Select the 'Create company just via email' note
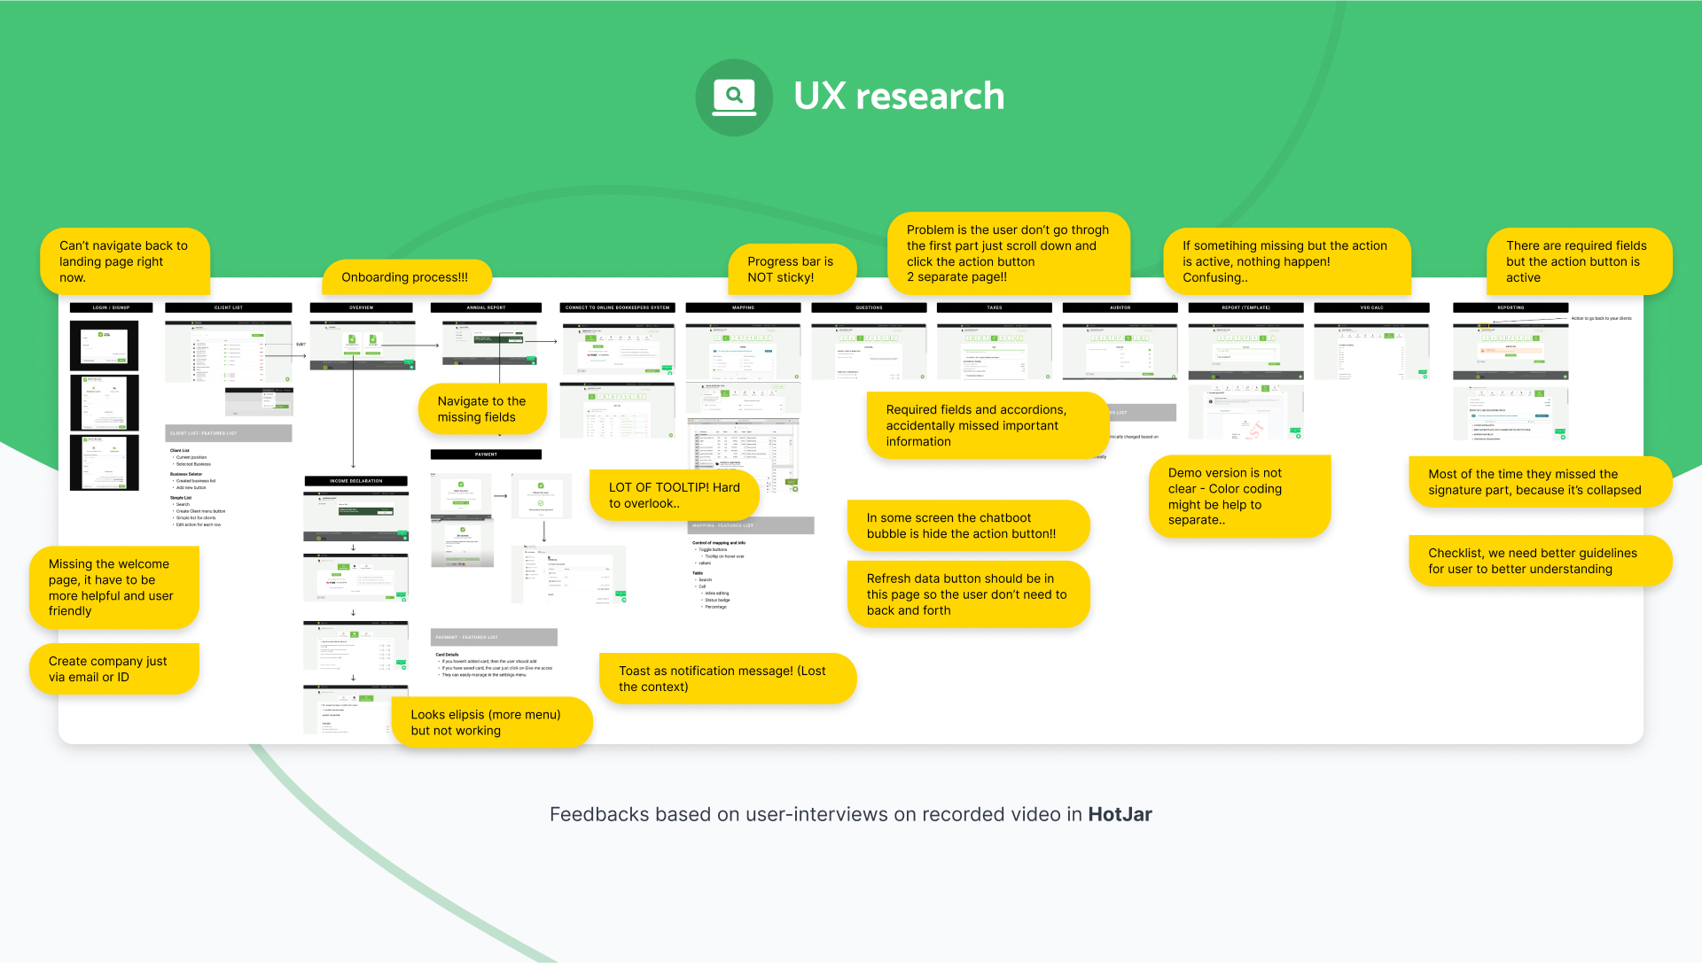Viewport: 1702px width, 963px height. pyautogui.click(x=114, y=669)
